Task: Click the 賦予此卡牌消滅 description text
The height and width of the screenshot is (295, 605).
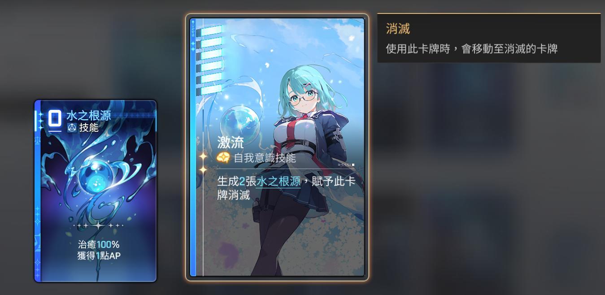Action: tap(286, 188)
